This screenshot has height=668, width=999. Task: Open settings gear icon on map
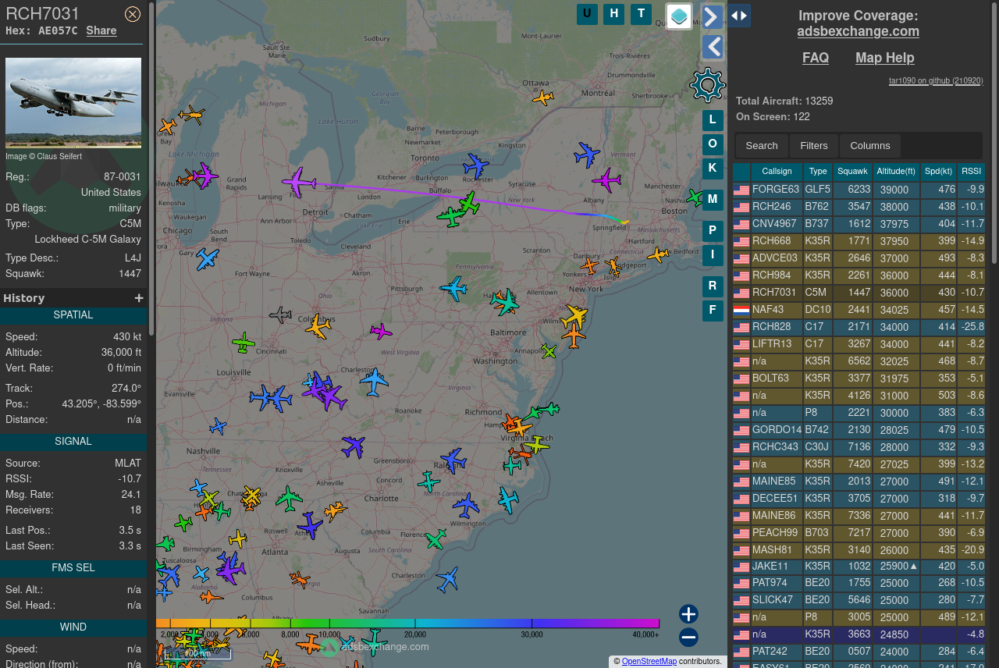(708, 85)
